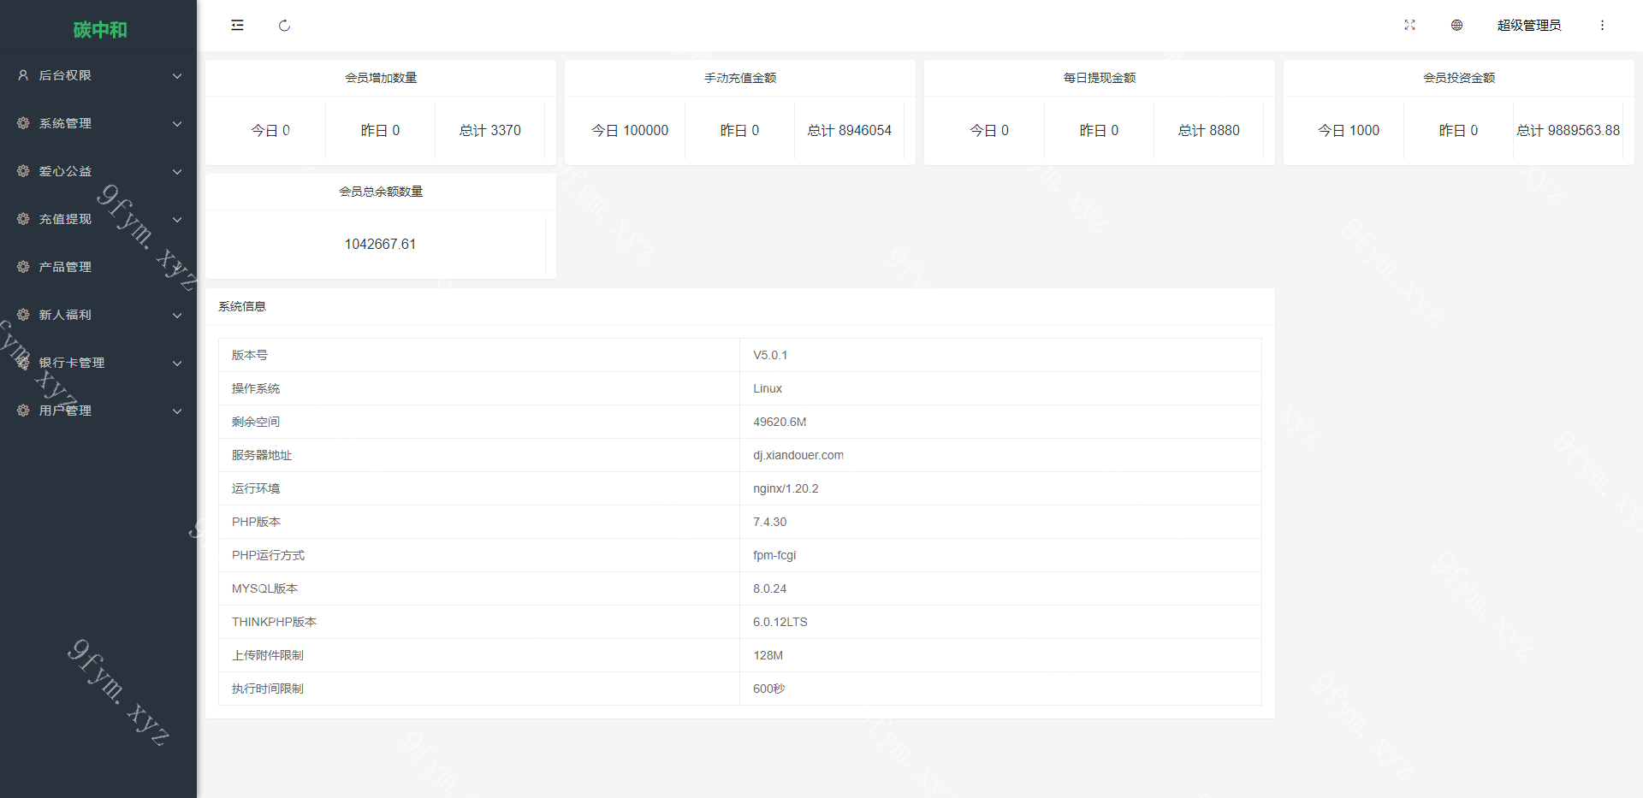Image resolution: width=1643 pixels, height=798 pixels.
Task: Click 总计 8880 withdrawal total
Action: [1208, 130]
